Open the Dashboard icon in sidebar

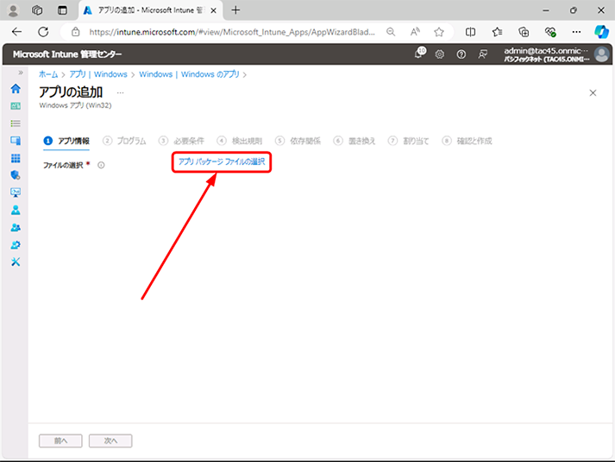pos(16,106)
